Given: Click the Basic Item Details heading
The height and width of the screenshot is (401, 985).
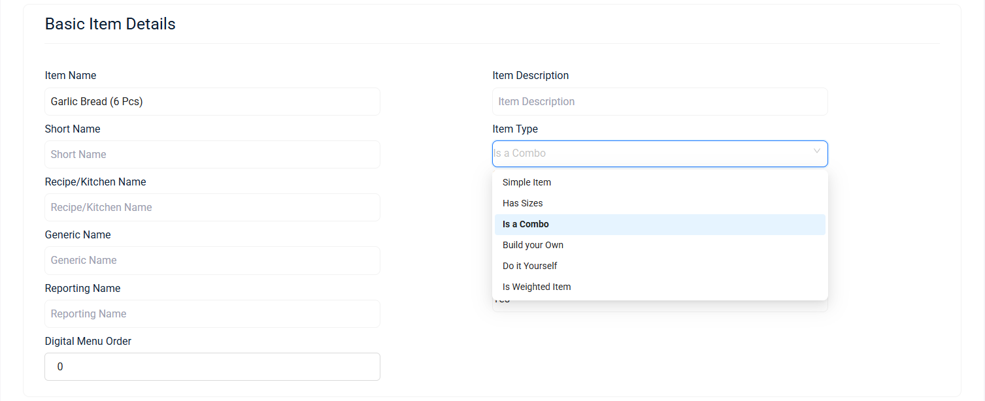Looking at the screenshot, I should pyautogui.click(x=110, y=24).
